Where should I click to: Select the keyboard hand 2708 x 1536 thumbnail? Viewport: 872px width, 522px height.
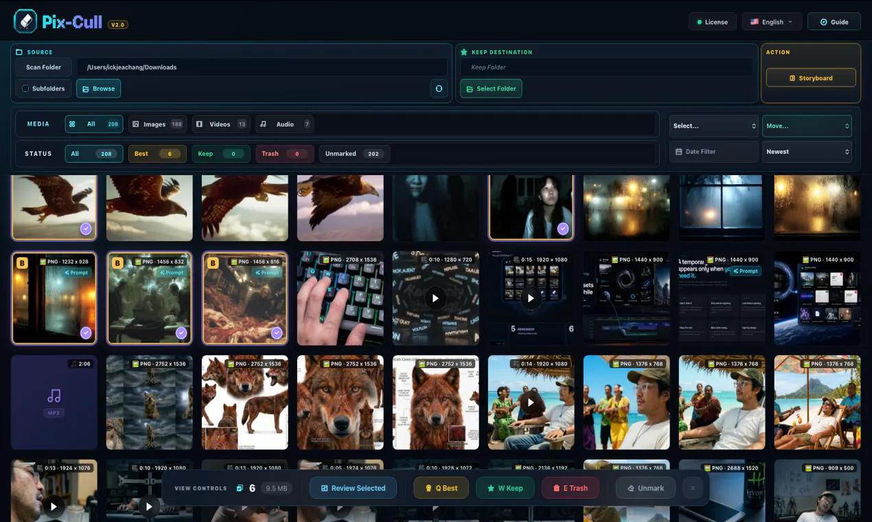(x=341, y=298)
